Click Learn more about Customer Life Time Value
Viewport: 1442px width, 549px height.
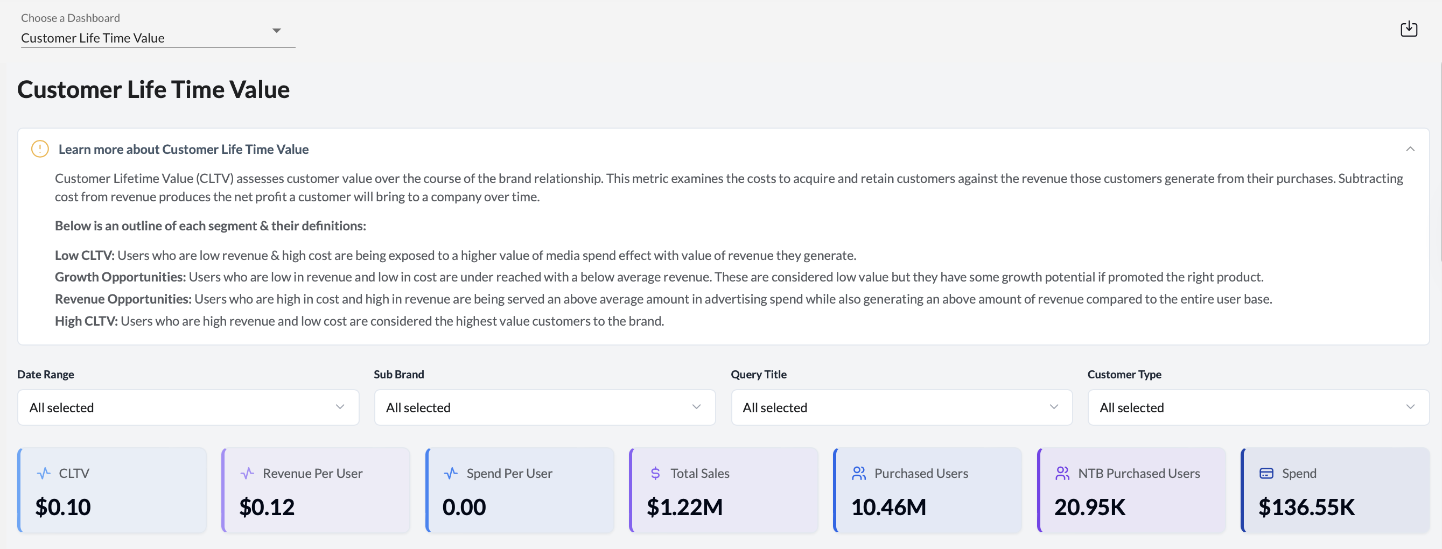coord(184,150)
